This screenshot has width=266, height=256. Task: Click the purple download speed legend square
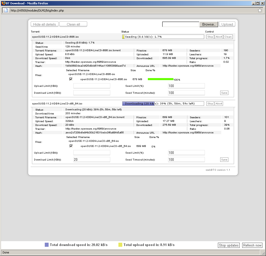point(47,245)
